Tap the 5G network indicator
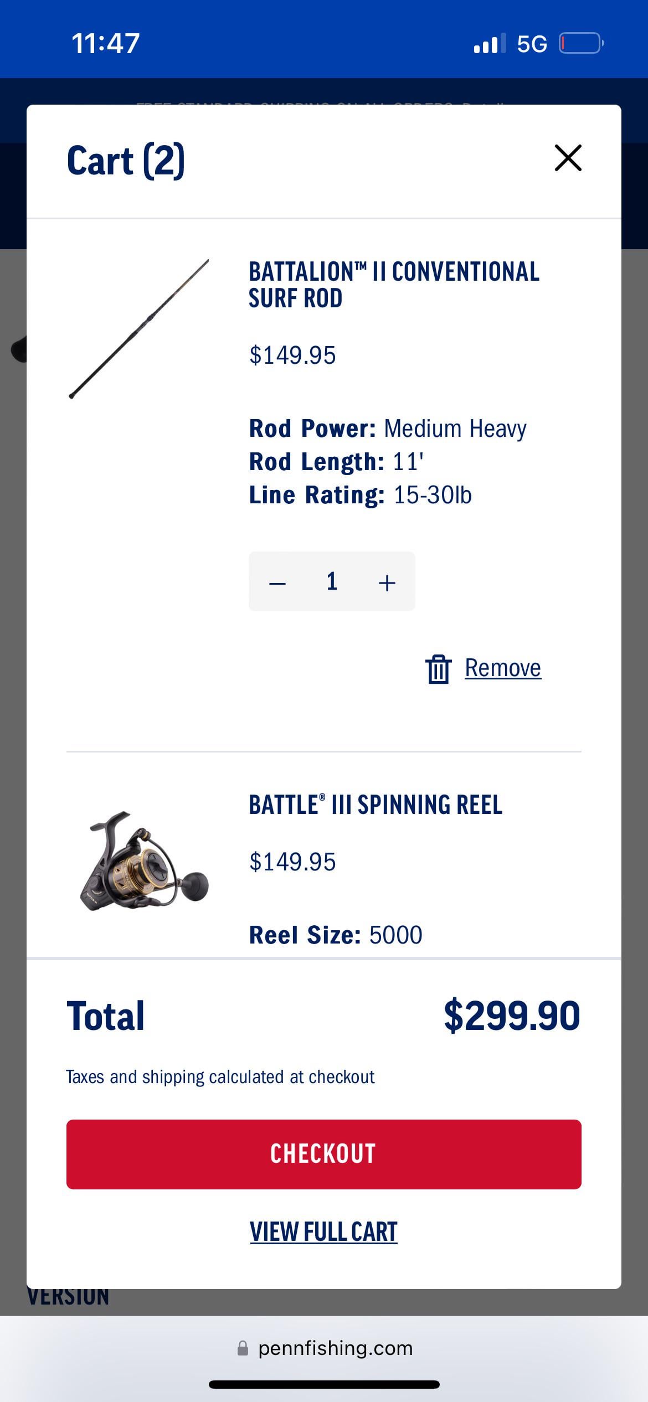This screenshot has height=1402, width=648. click(x=532, y=44)
